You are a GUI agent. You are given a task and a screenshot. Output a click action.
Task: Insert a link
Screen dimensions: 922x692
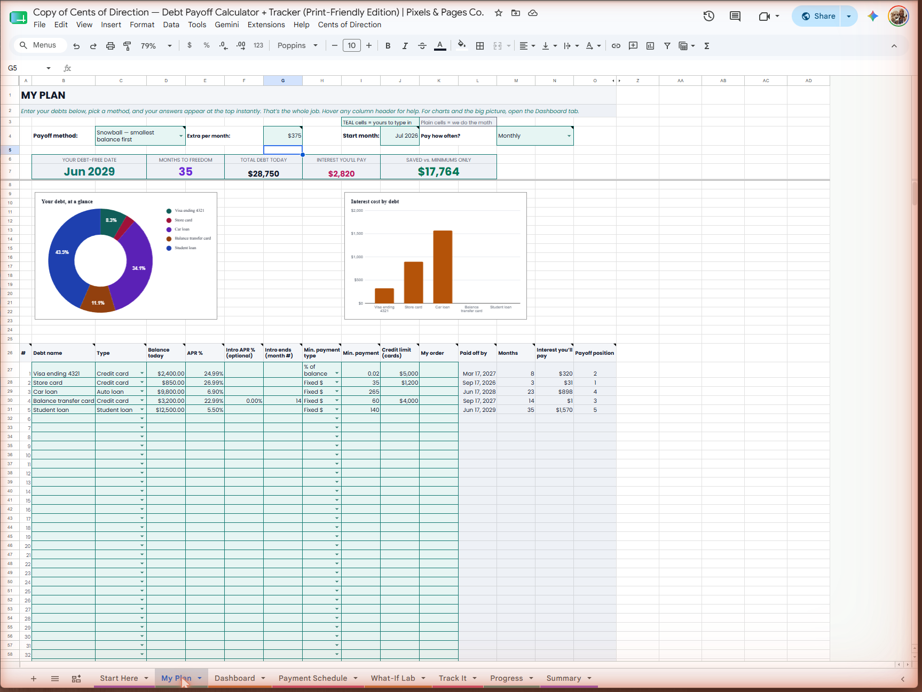pos(616,46)
